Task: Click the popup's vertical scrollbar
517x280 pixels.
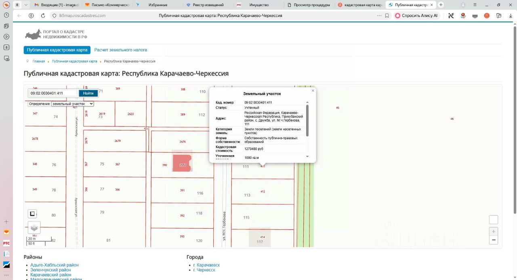Action: pos(307,120)
